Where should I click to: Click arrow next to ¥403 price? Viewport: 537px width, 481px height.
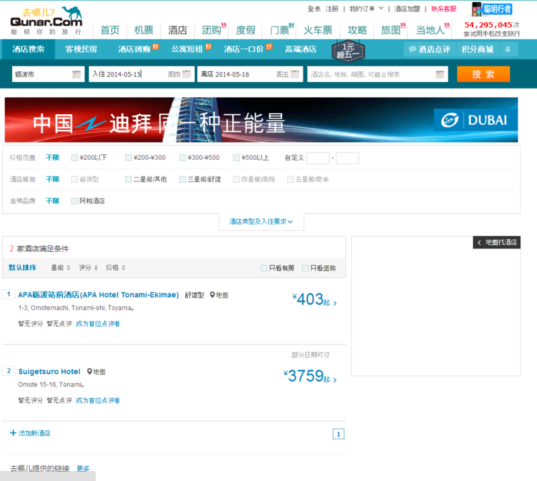(335, 304)
